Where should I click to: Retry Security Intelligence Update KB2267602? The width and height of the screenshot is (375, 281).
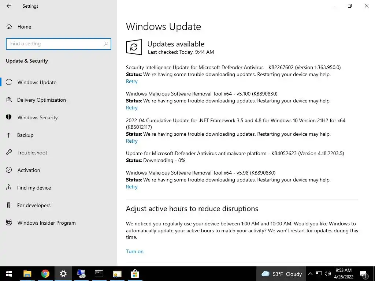132,81
